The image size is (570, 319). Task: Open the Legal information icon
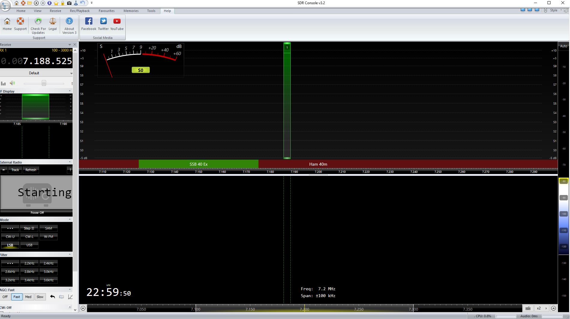[x=52, y=21]
